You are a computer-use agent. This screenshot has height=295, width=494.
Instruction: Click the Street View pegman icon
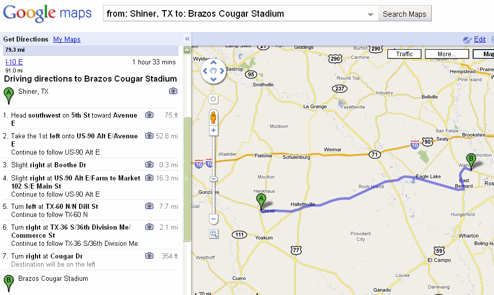214,118
